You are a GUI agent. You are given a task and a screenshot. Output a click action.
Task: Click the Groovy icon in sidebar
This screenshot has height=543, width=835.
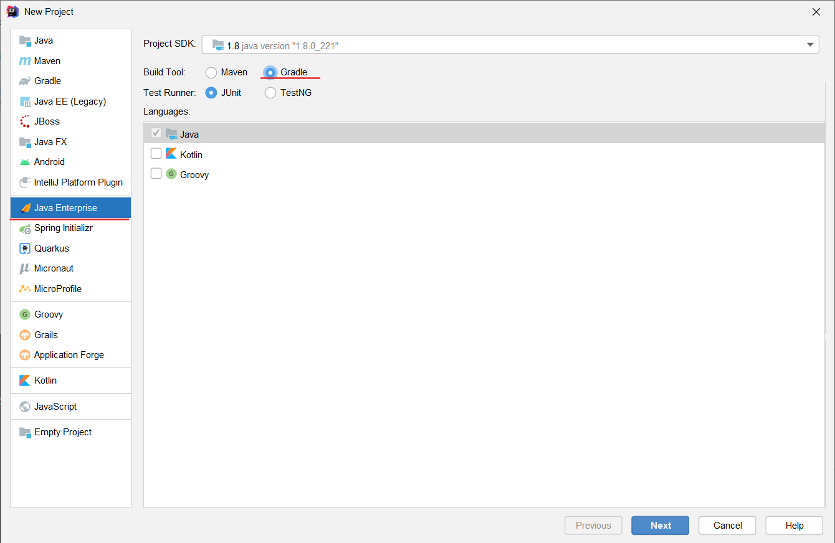coord(25,314)
